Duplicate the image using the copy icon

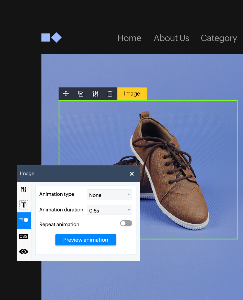tap(81, 94)
